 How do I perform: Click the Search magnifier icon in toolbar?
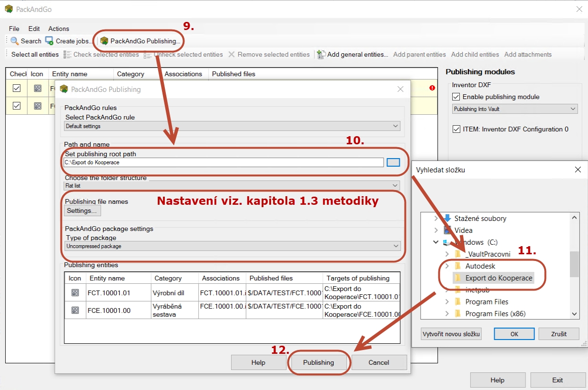[15, 41]
